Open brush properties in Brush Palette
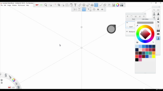 (154, 10)
